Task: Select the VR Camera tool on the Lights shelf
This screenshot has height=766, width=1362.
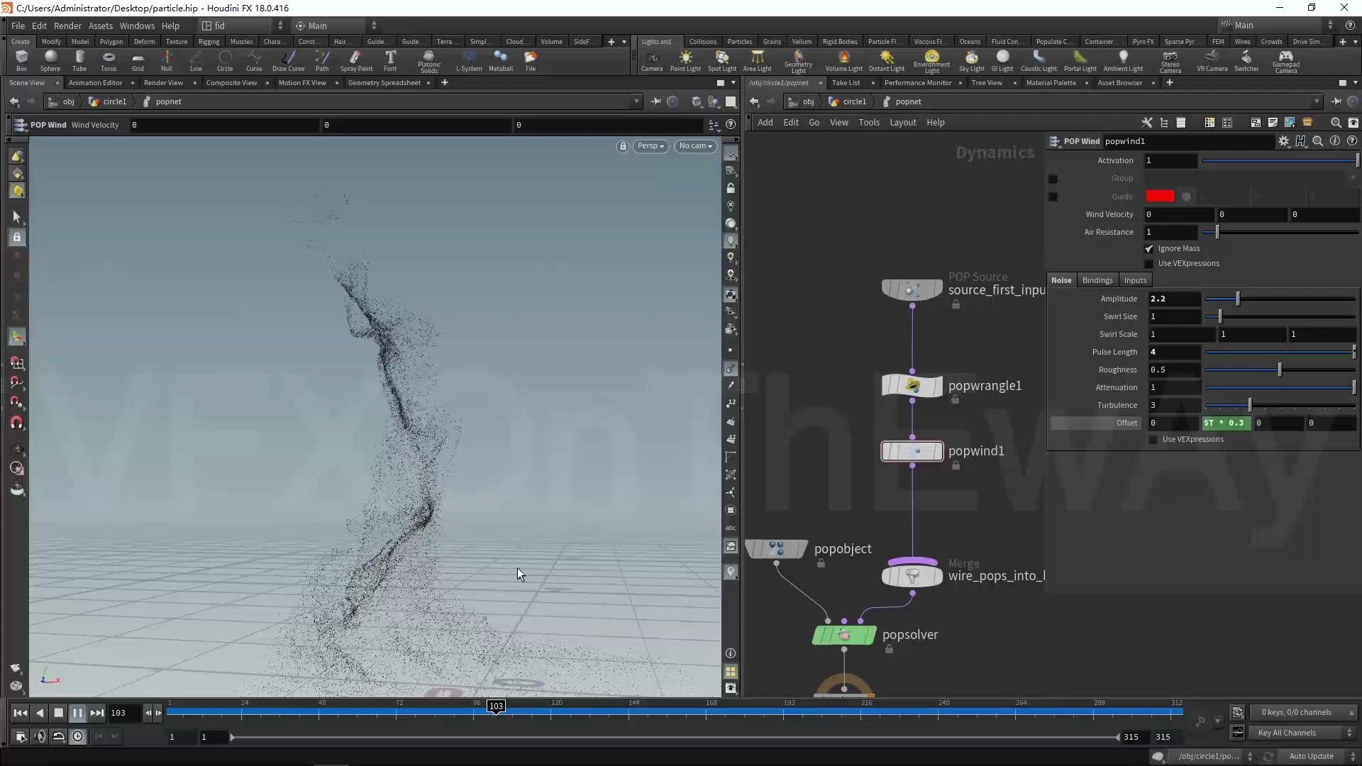Action: (x=1212, y=61)
